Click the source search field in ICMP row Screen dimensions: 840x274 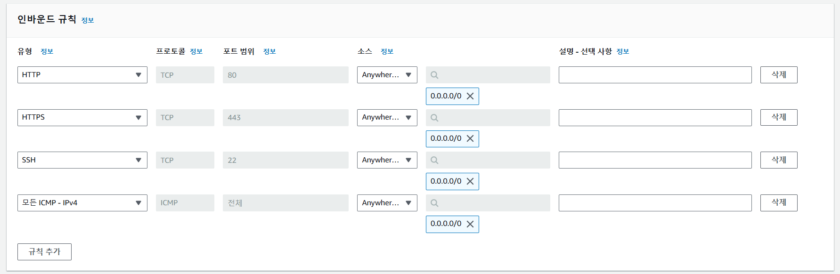[488, 203]
